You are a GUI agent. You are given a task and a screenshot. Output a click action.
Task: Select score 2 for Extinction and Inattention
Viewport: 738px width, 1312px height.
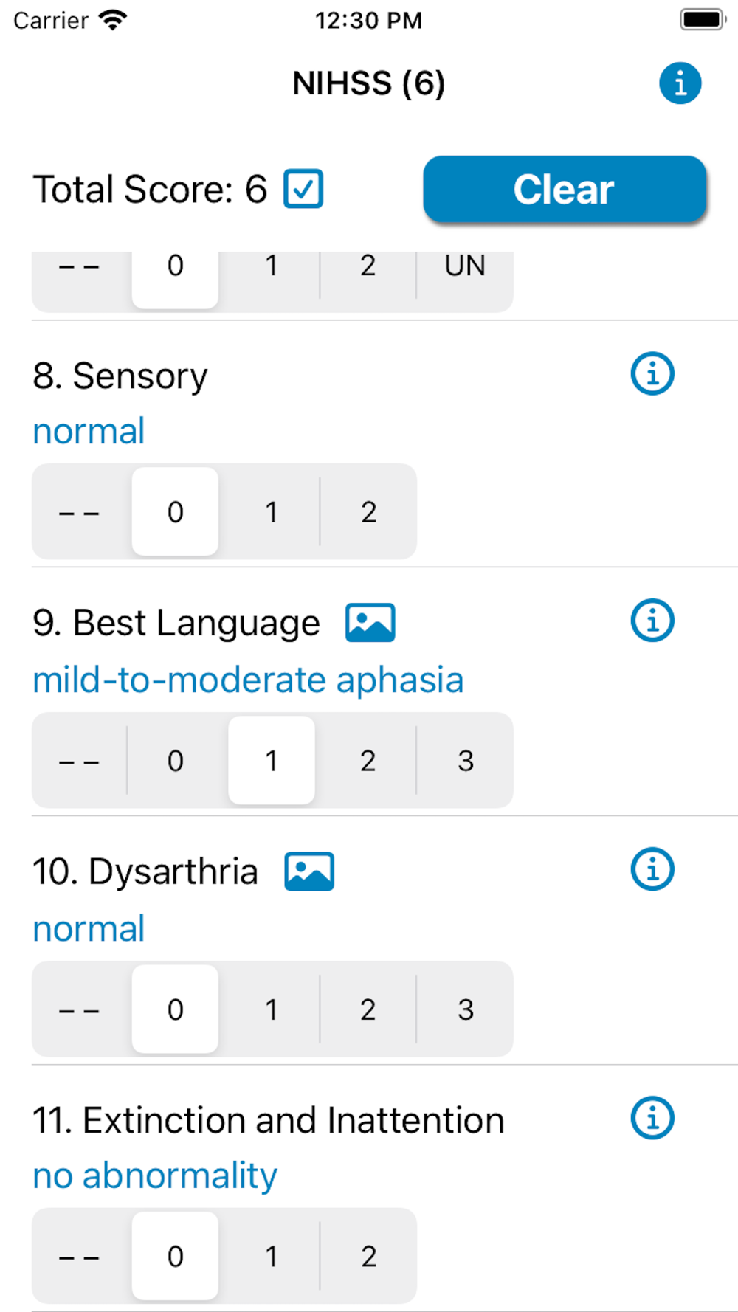(368, 1256)
